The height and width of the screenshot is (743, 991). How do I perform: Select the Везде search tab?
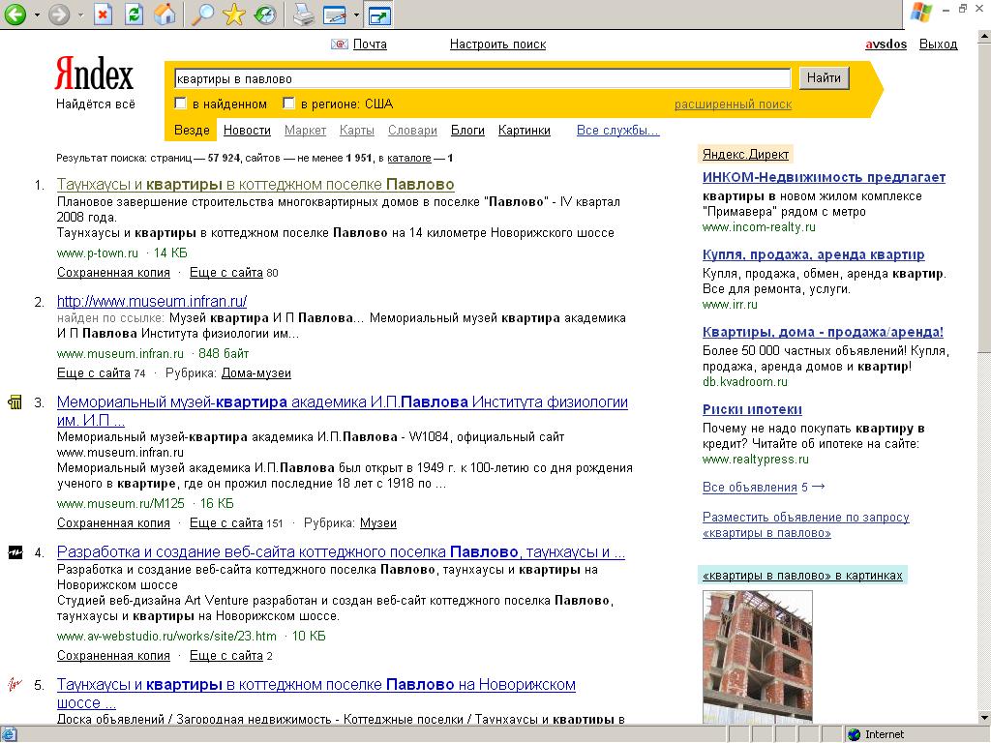pyautogui.click(x=192, y=131)
